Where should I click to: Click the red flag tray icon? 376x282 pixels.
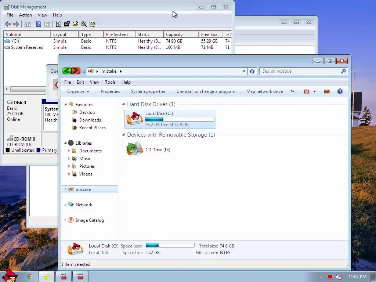click(x=330, y=277)
